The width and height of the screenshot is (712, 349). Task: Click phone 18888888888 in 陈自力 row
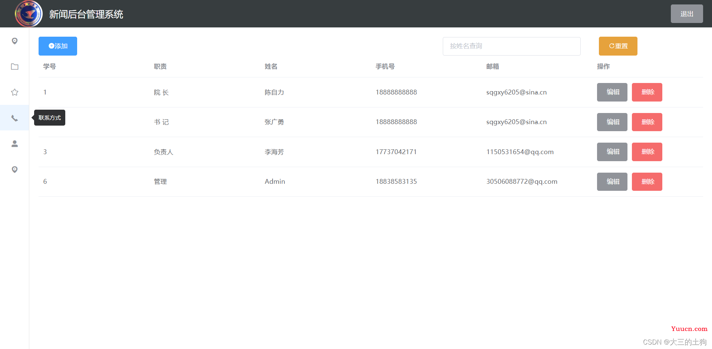(x=396, y=92)
